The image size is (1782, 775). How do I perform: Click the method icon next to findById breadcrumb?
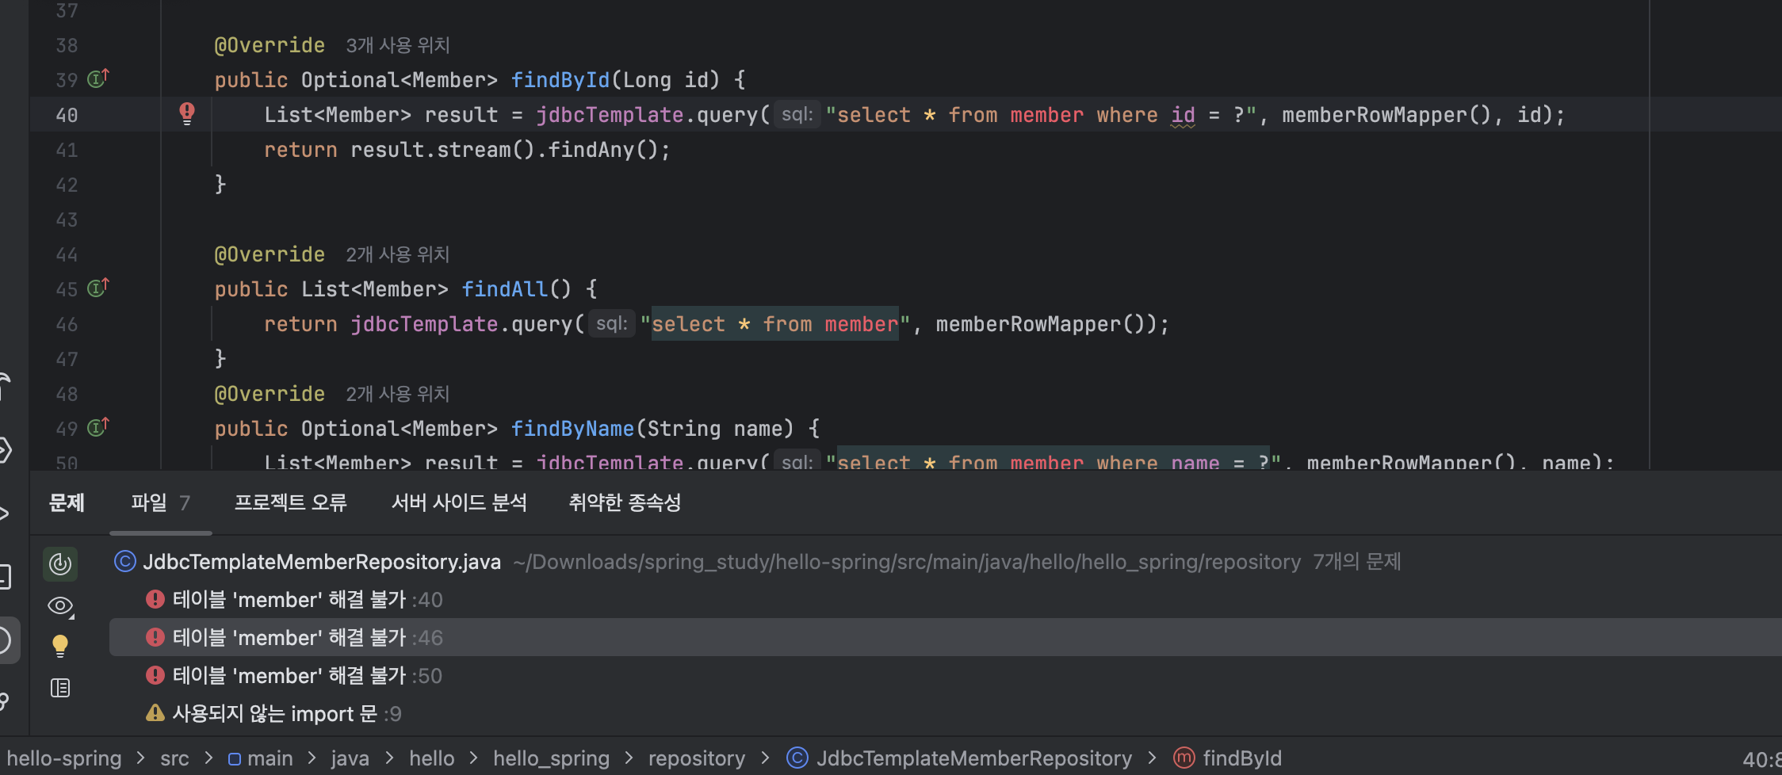1184,758
